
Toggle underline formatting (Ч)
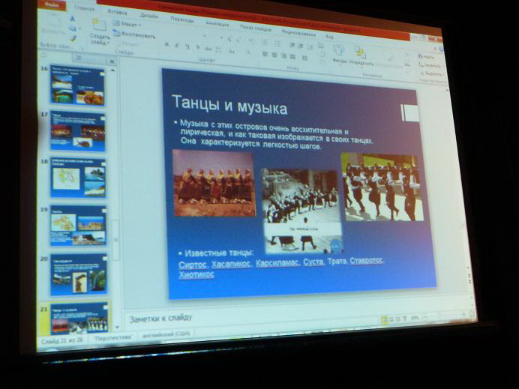pos(187,46)
